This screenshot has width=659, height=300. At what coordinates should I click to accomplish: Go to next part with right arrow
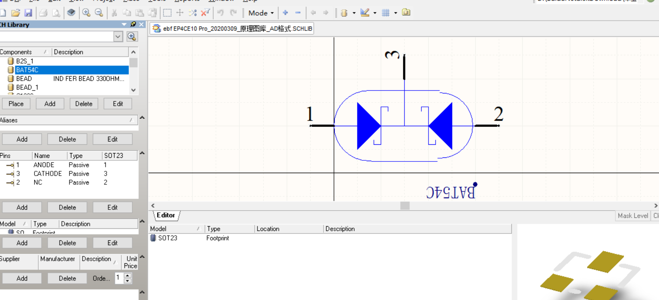326,13
